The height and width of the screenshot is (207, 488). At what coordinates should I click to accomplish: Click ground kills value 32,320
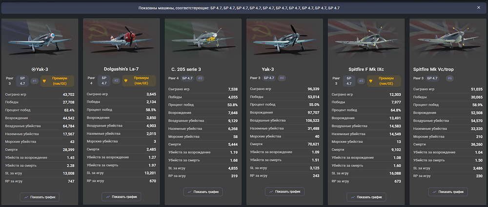click(x=476, y=129)
